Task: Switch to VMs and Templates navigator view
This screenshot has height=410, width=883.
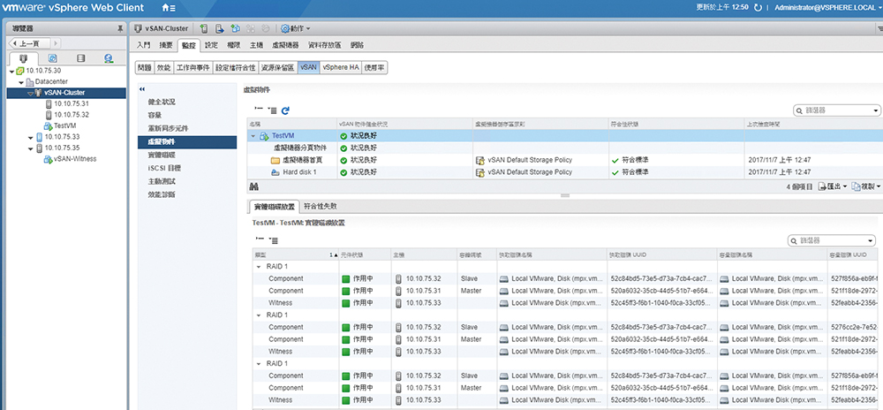Action: pyautogui.click(x=52, y=58)
